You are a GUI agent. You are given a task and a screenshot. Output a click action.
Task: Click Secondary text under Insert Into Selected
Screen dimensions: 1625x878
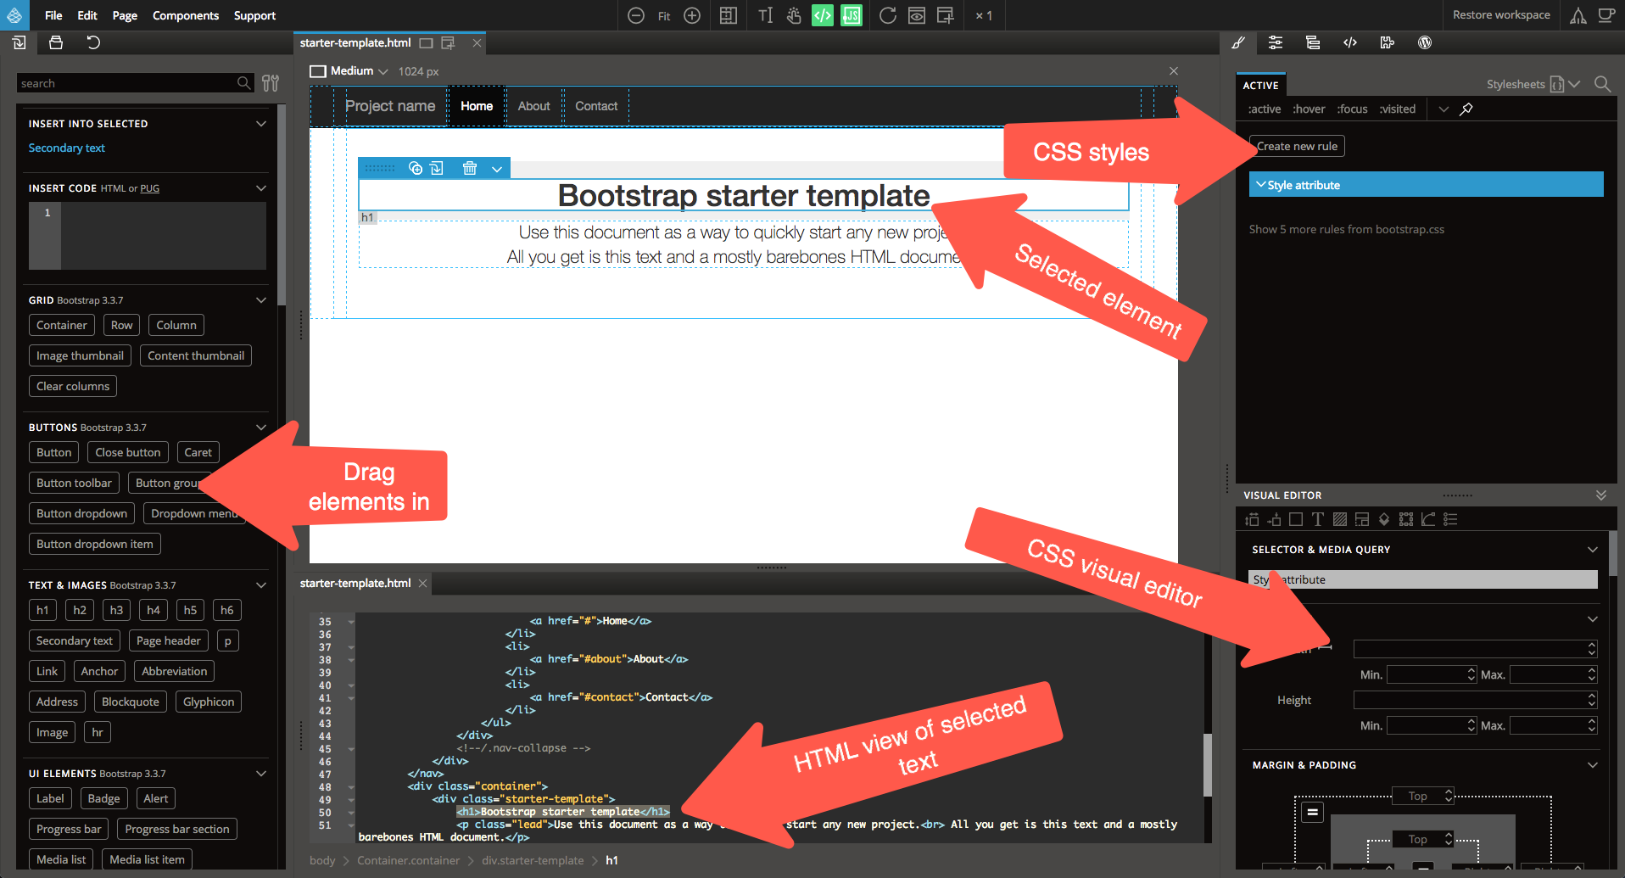[67, 148]
